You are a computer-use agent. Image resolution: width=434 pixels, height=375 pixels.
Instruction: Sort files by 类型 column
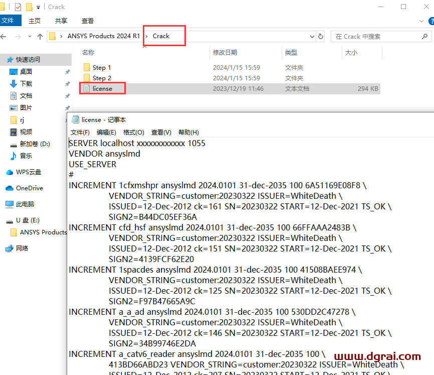291,52
